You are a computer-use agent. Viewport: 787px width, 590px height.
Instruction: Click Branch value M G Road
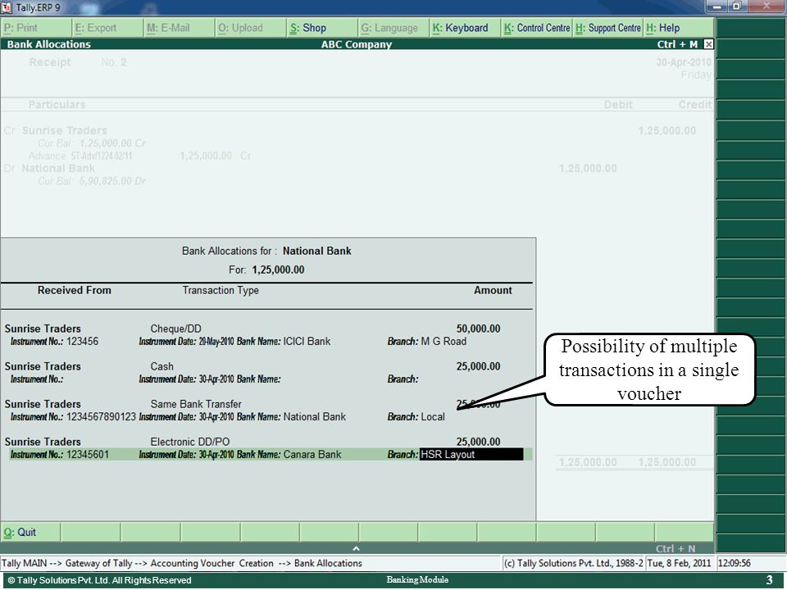pyautogui.click(x=444, y=342)
